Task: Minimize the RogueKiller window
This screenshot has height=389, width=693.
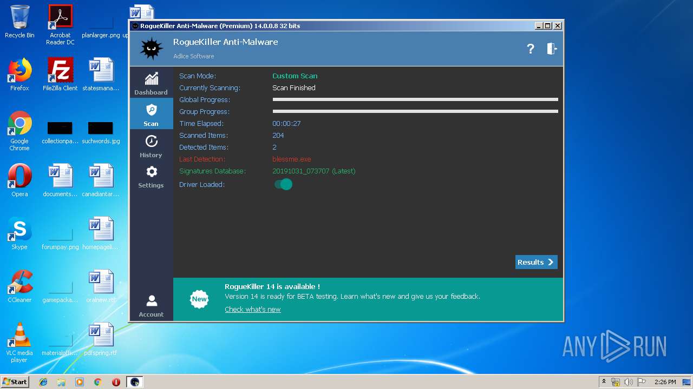Action: pos(539,26)
